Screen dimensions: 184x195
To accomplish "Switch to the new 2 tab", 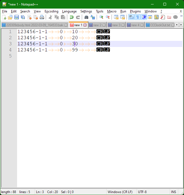I will 97,25.
